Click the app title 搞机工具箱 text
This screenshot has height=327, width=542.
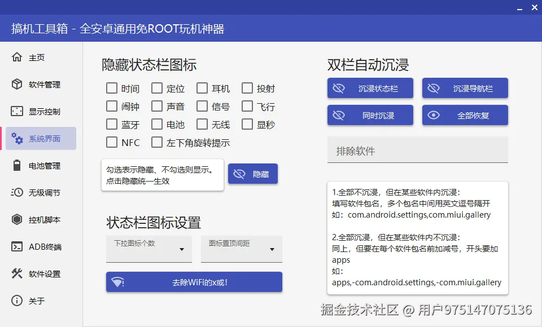click(40, 29)
